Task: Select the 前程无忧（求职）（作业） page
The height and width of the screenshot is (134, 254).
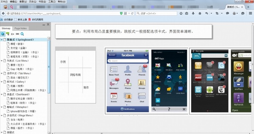Action: tap(25, 57)
